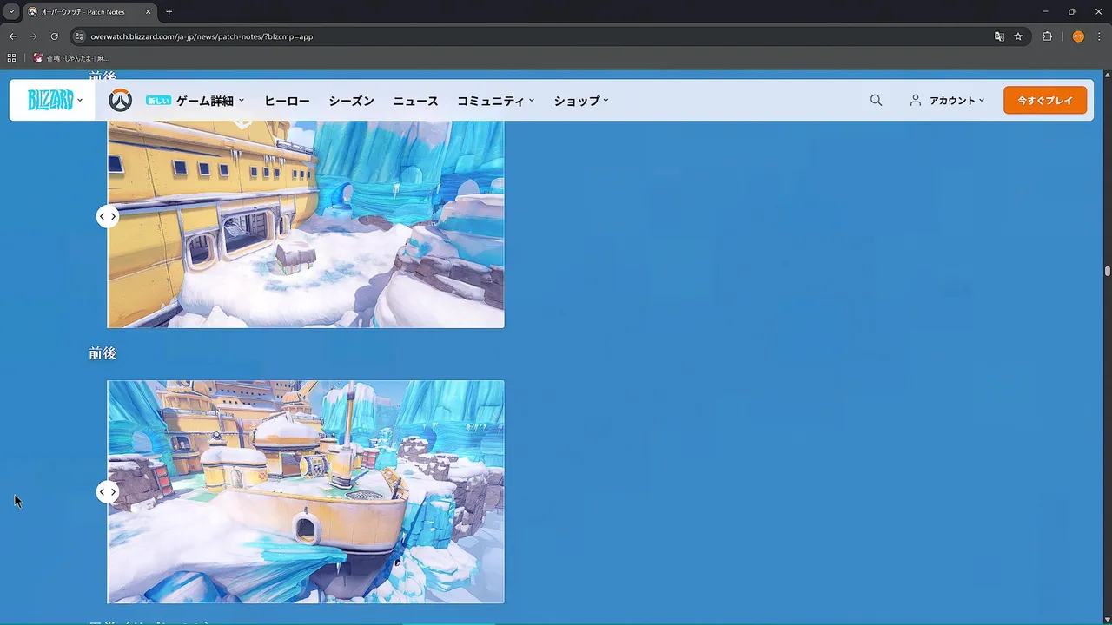1112x625 pixels.
Task: Open the bookmarked site in bookmarks bar
Action: [71, 58]
